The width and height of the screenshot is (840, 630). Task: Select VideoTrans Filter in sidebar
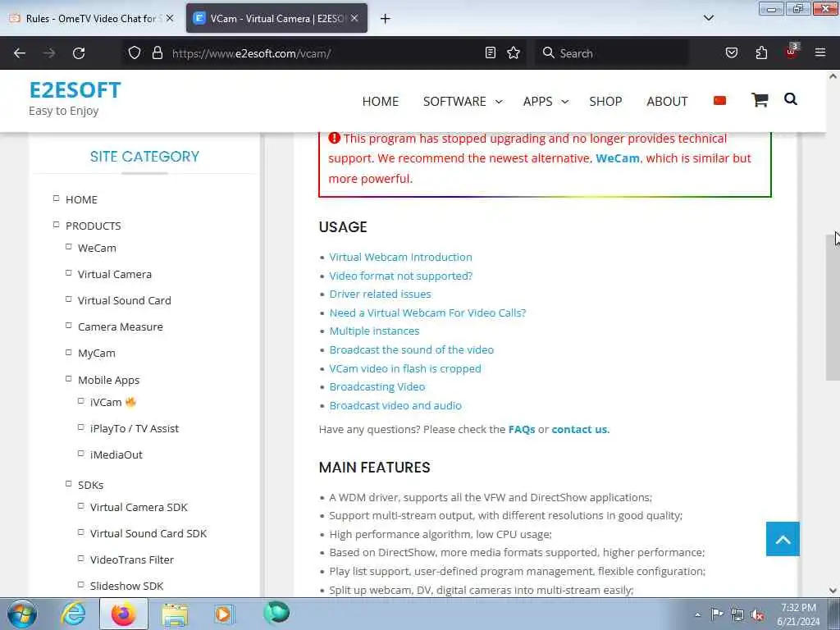(132, 559)
